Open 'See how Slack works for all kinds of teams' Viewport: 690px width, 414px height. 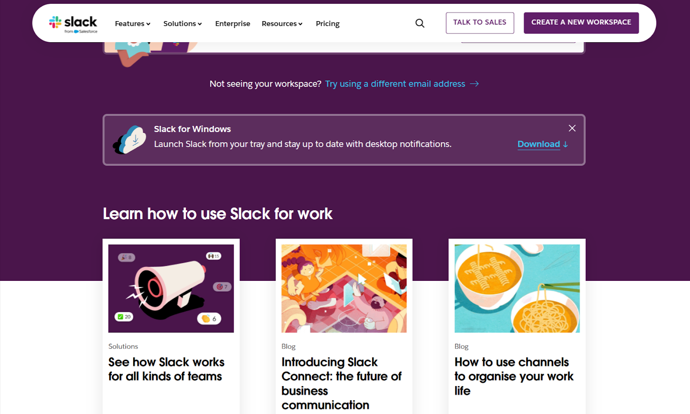(x=166, y=369)
